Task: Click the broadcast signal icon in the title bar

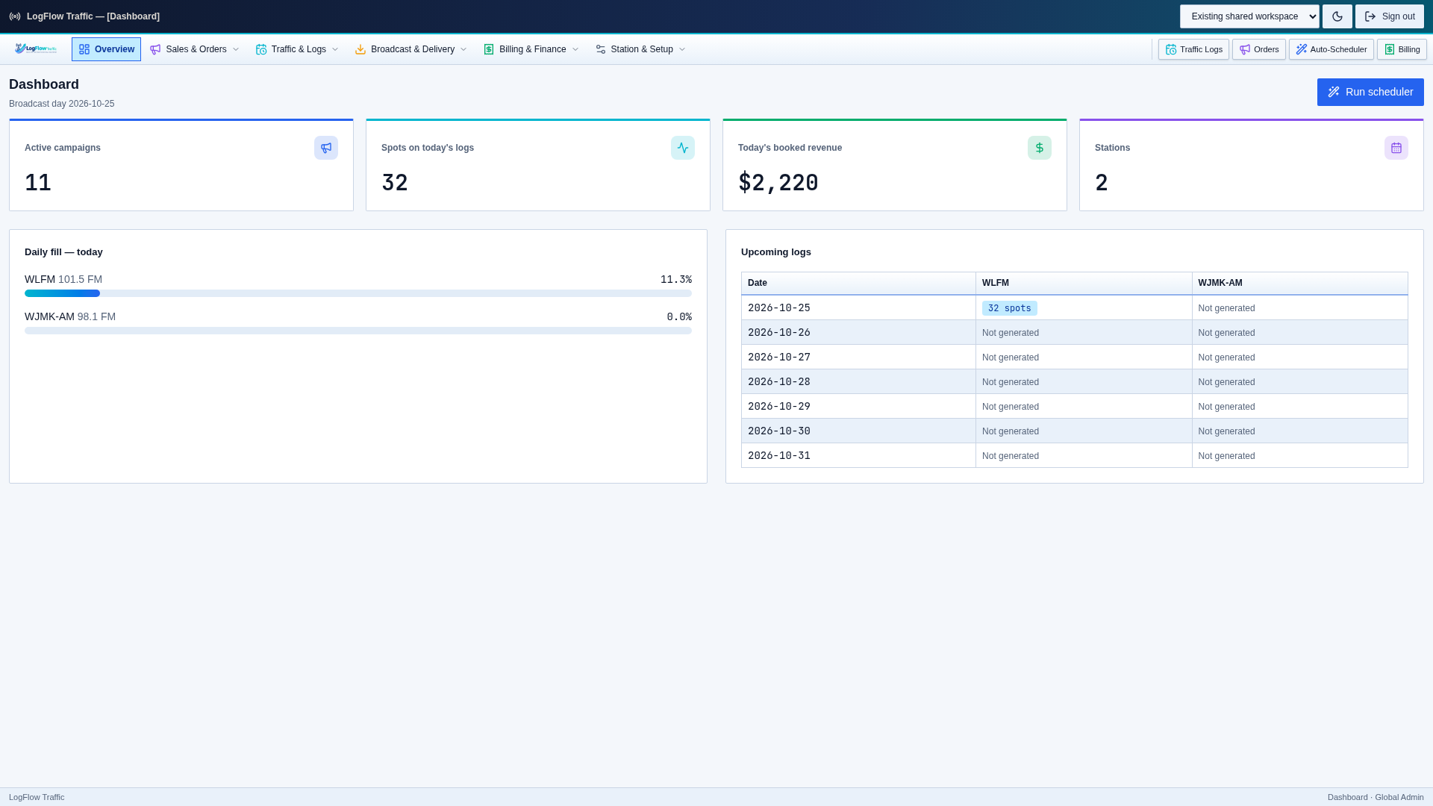Action: 15,16
